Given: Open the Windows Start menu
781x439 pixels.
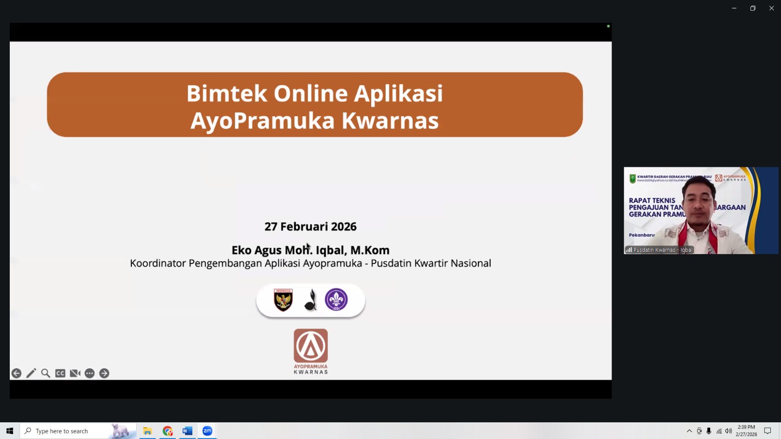Looking at the screenshot, I should 9,431.
